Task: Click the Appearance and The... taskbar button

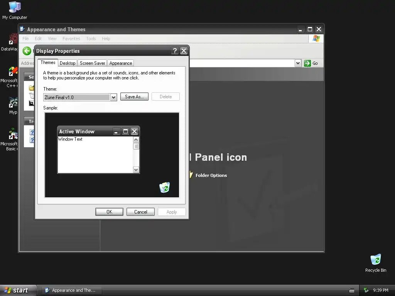Action: point(72,290)
